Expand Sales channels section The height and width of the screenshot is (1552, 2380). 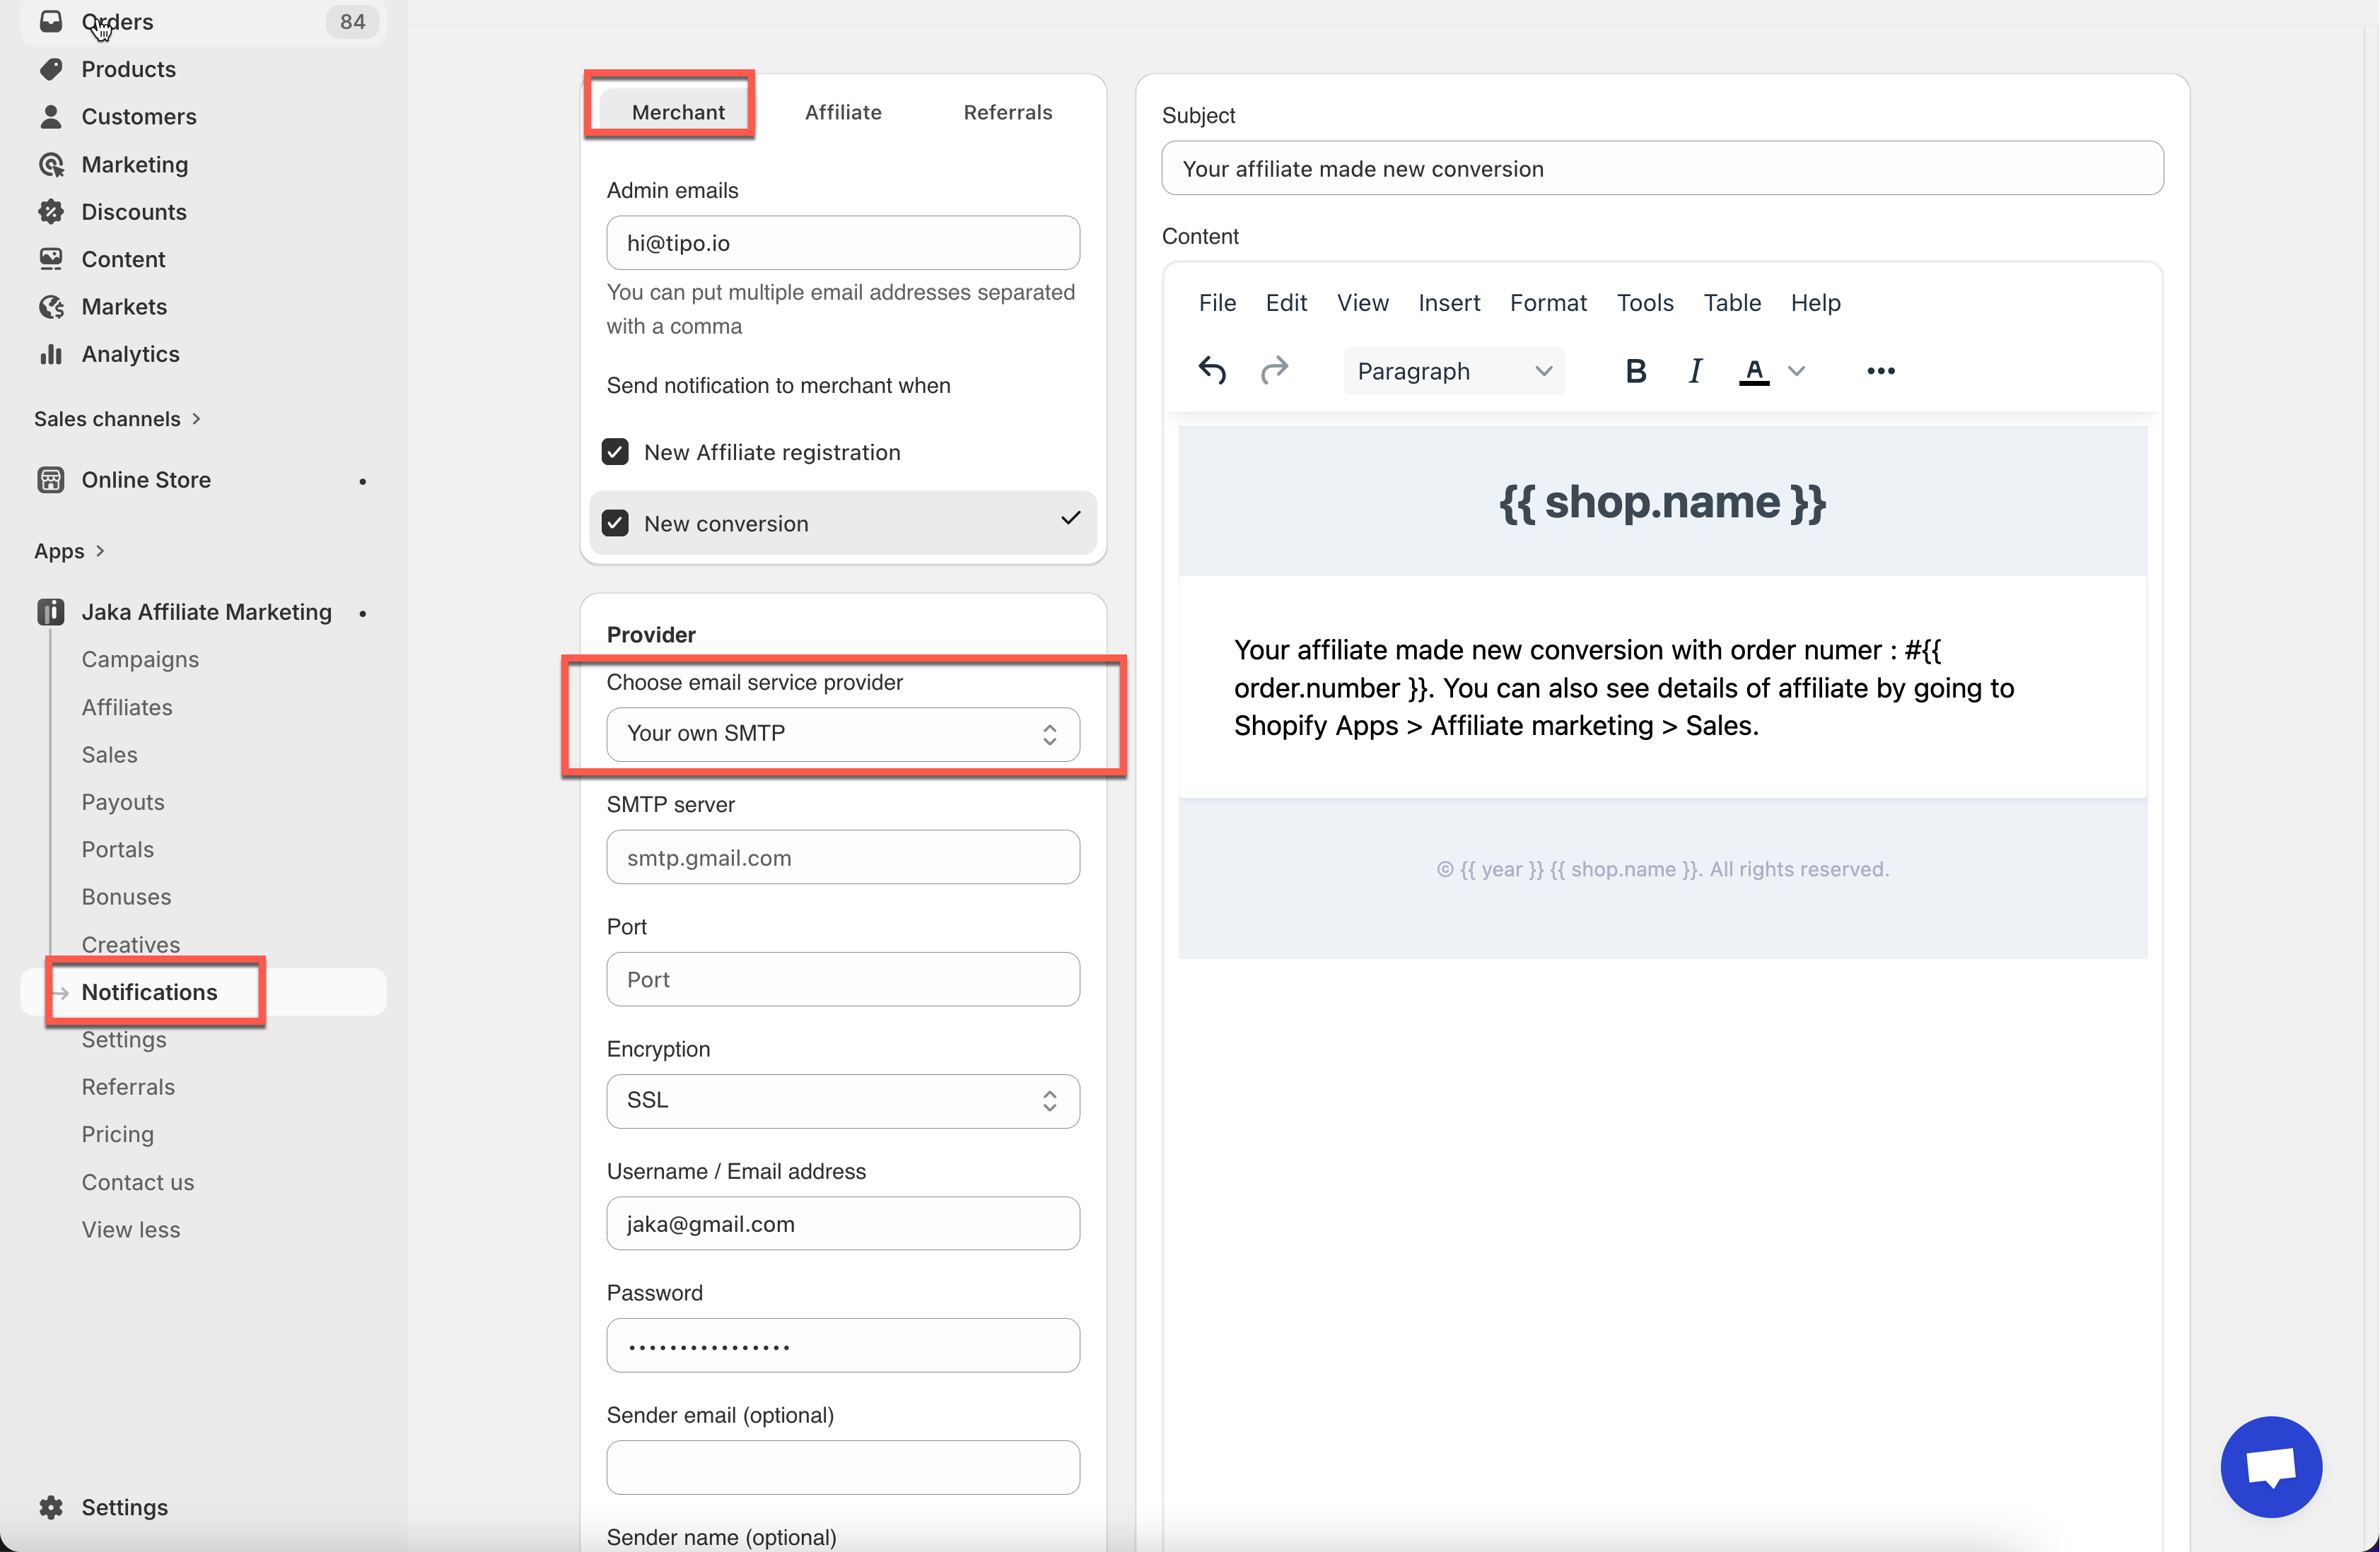(x=117, y=418)
